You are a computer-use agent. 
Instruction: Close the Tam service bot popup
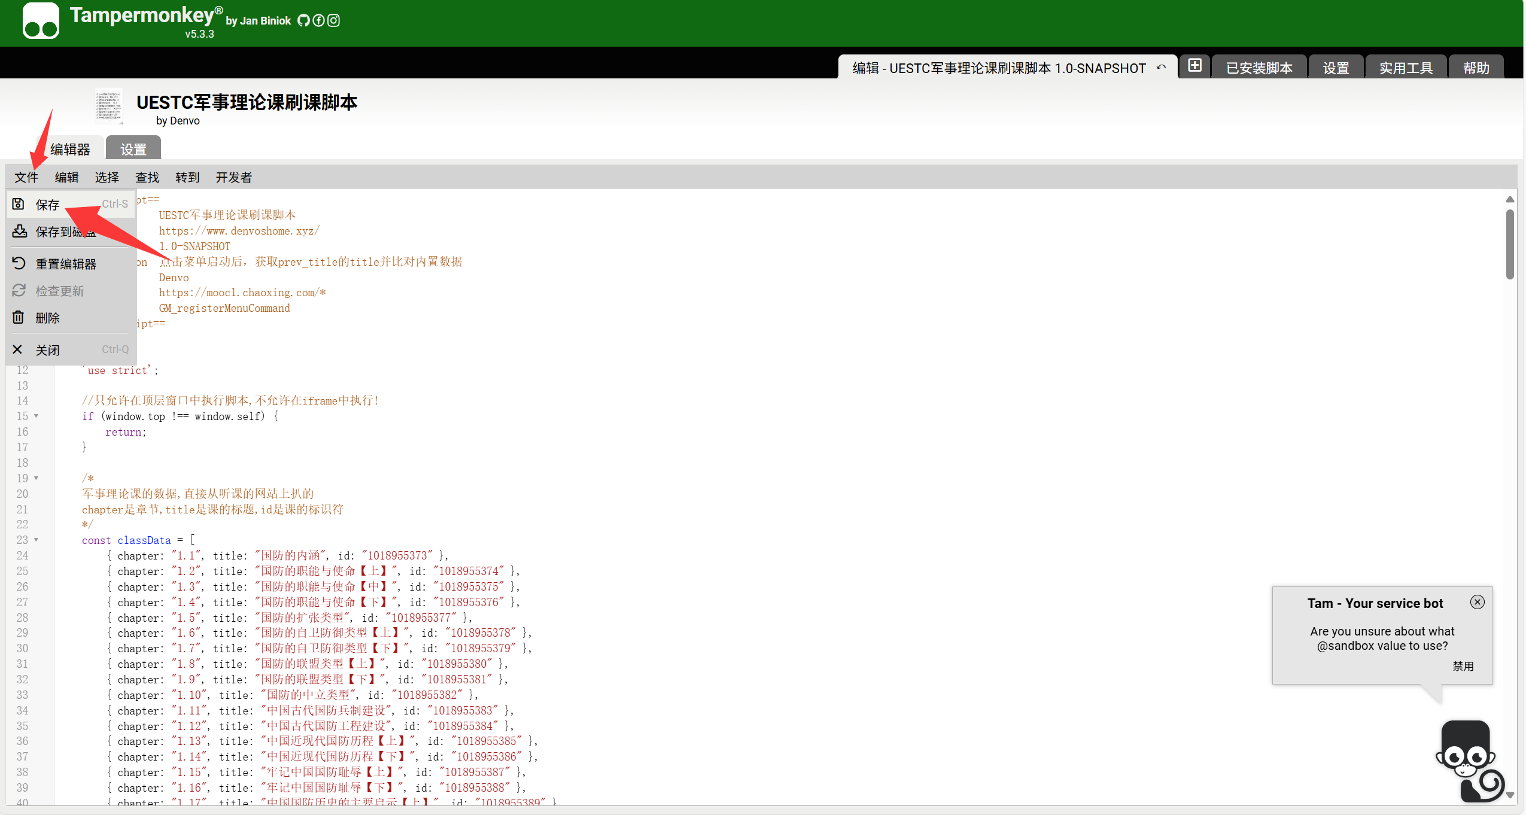coord(1477,602)
